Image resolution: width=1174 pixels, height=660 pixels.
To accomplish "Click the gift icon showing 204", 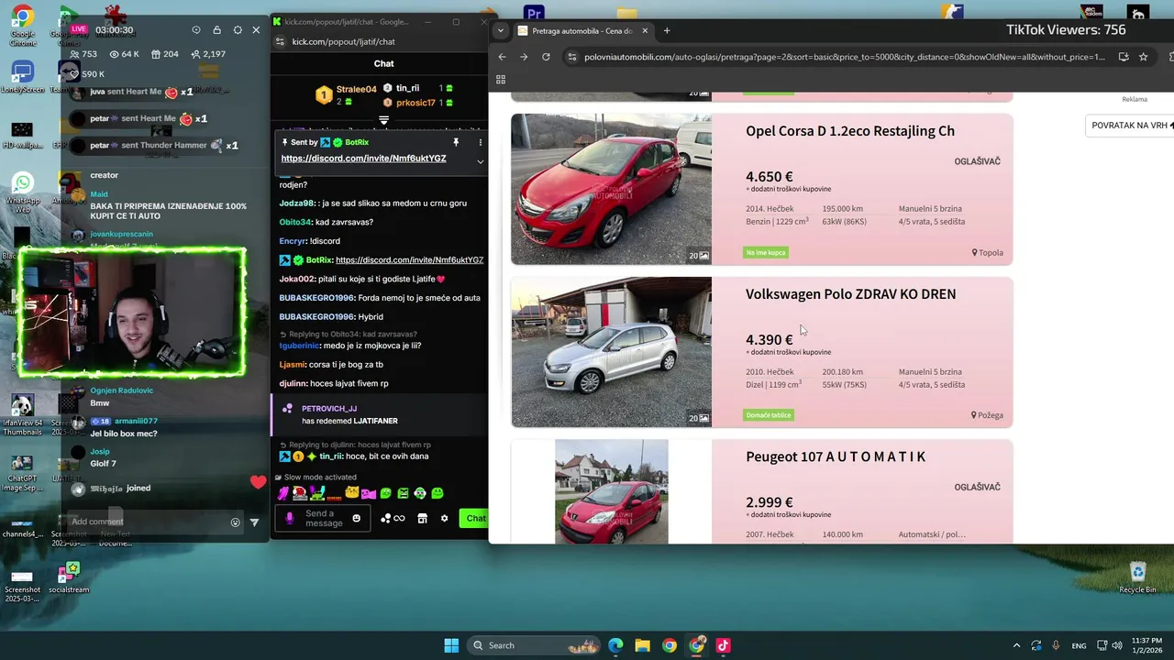I will coord(154,54).
